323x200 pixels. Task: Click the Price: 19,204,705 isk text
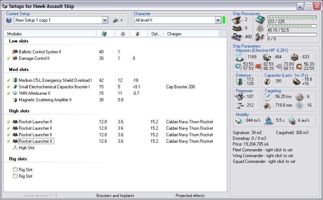tap(251, 144)
